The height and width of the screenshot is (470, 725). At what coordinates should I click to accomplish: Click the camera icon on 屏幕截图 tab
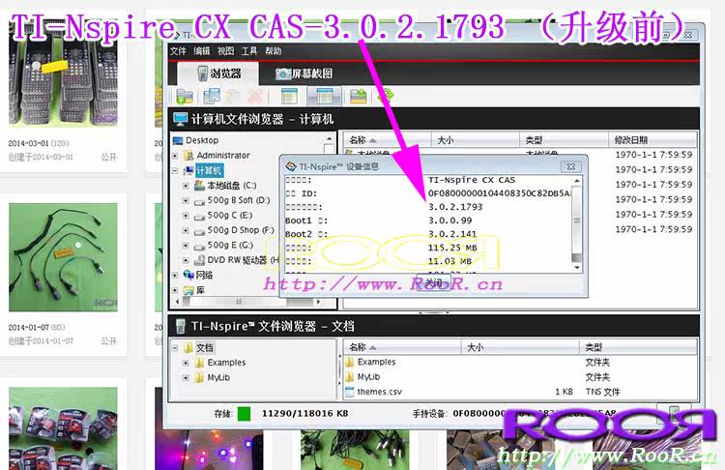click(x=282, y=73)
